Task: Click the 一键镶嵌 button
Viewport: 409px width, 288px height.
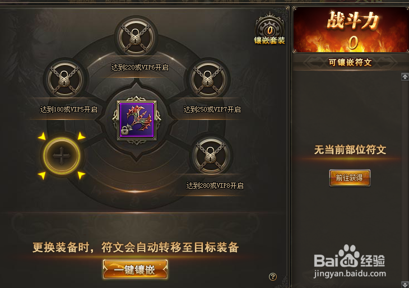Action: coord(135,270)
